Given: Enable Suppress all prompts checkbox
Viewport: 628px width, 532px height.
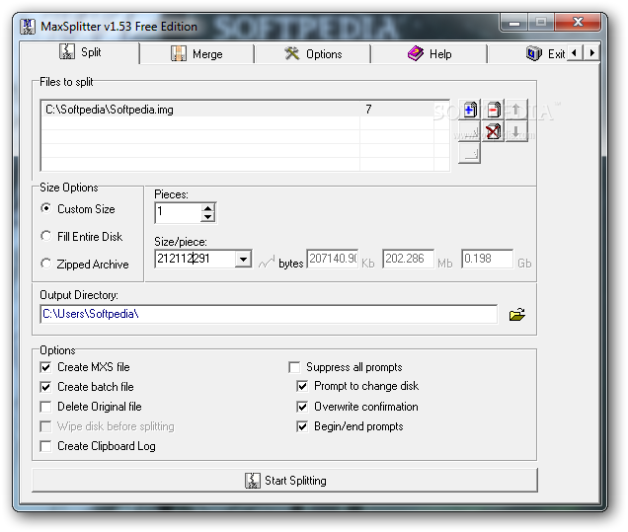Looking at the screenshot, I should pyautogui.click(x=294, y=367).
